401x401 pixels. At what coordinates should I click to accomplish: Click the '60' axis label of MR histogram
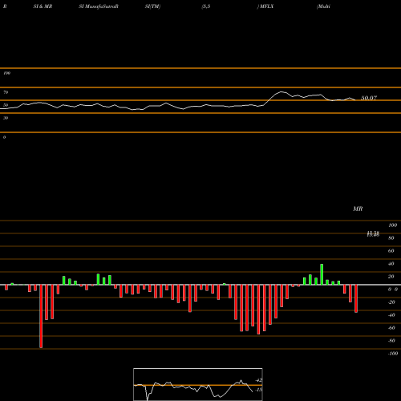(391, 251)
